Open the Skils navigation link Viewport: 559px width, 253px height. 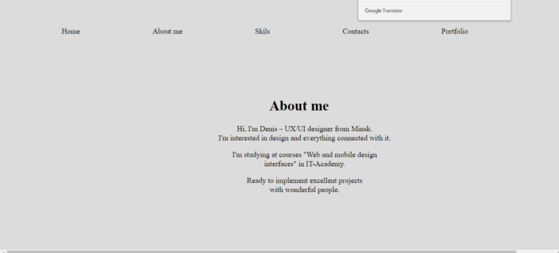[x=262, y=32]
